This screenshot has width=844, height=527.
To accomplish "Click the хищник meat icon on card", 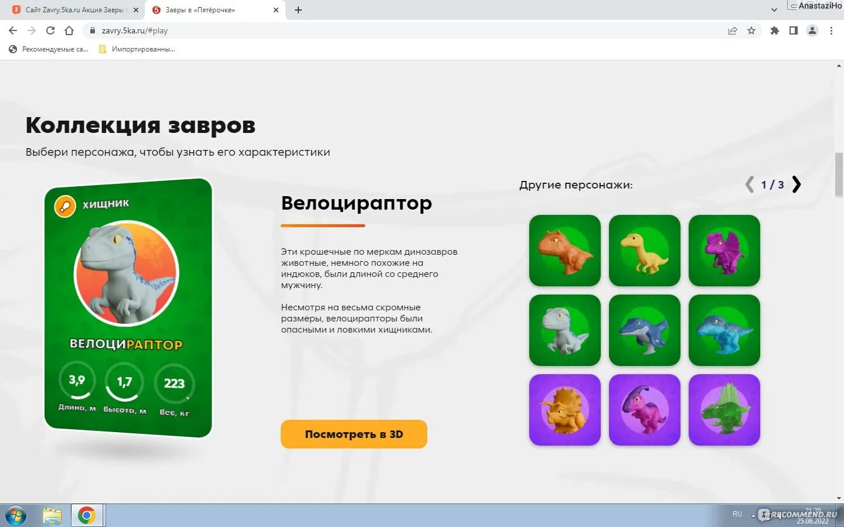I will pyautogui.click(x=65, y=206).
